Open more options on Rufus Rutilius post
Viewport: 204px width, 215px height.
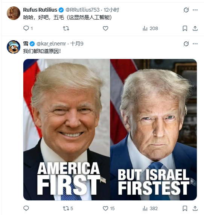195,10
